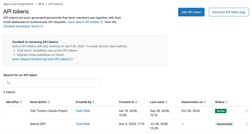Click the Oct 29, 2026 deactivation date
The height and width of the screenshot is (134, 252).
click(190, 111)
